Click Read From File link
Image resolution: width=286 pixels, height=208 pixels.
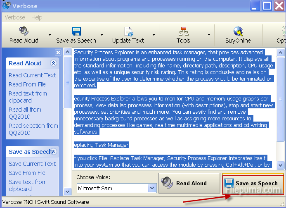tap(27, 84)
